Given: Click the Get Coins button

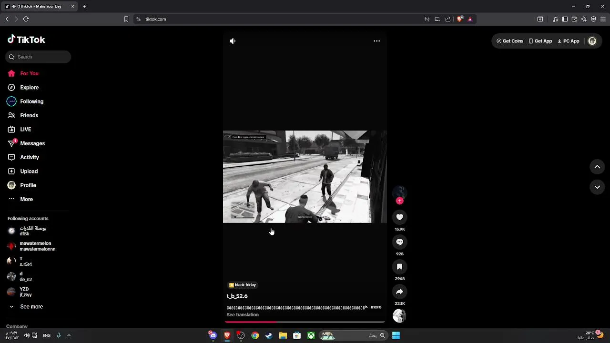Looking at the screenshot, I should 510,41.
